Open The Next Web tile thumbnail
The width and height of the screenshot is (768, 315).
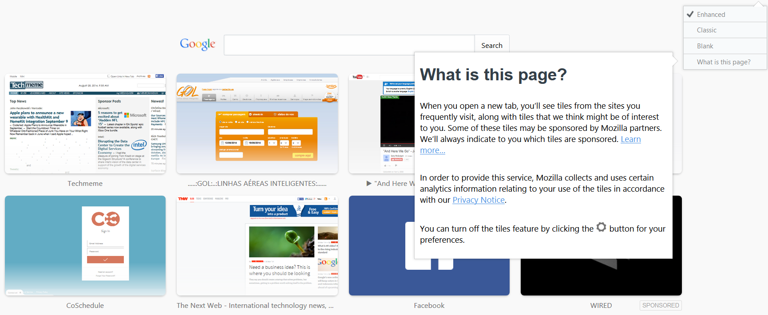tap(257, 245)
